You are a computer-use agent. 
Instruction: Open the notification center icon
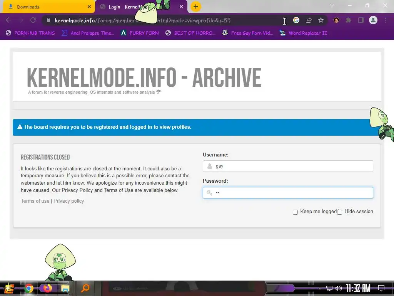click(x=381, y=288)
